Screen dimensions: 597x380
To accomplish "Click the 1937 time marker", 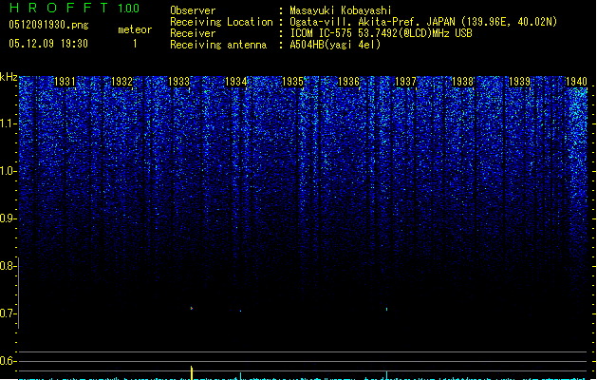I will click(406, 81).
